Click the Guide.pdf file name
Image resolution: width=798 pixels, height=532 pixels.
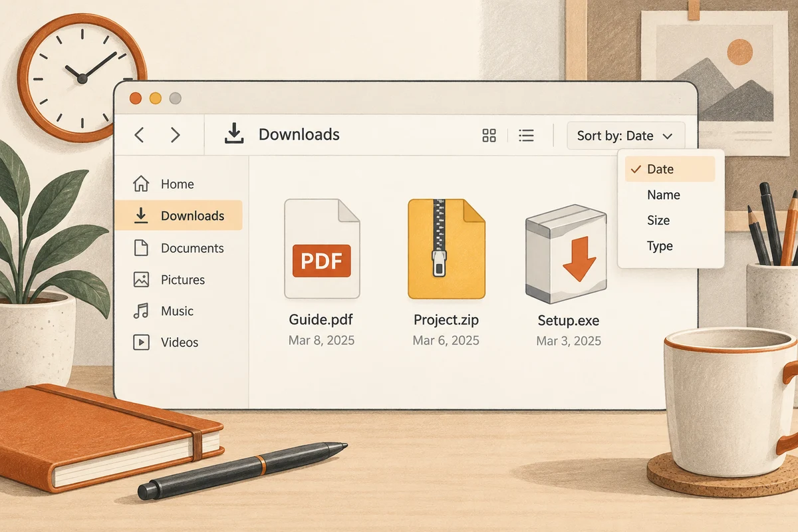(x=321, y=319)
